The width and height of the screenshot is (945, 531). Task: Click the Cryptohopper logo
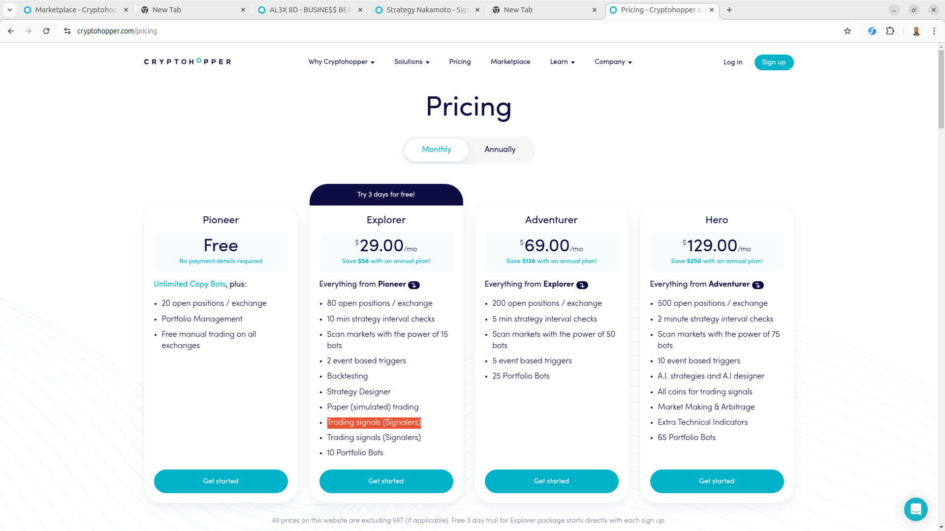(188, 61)
